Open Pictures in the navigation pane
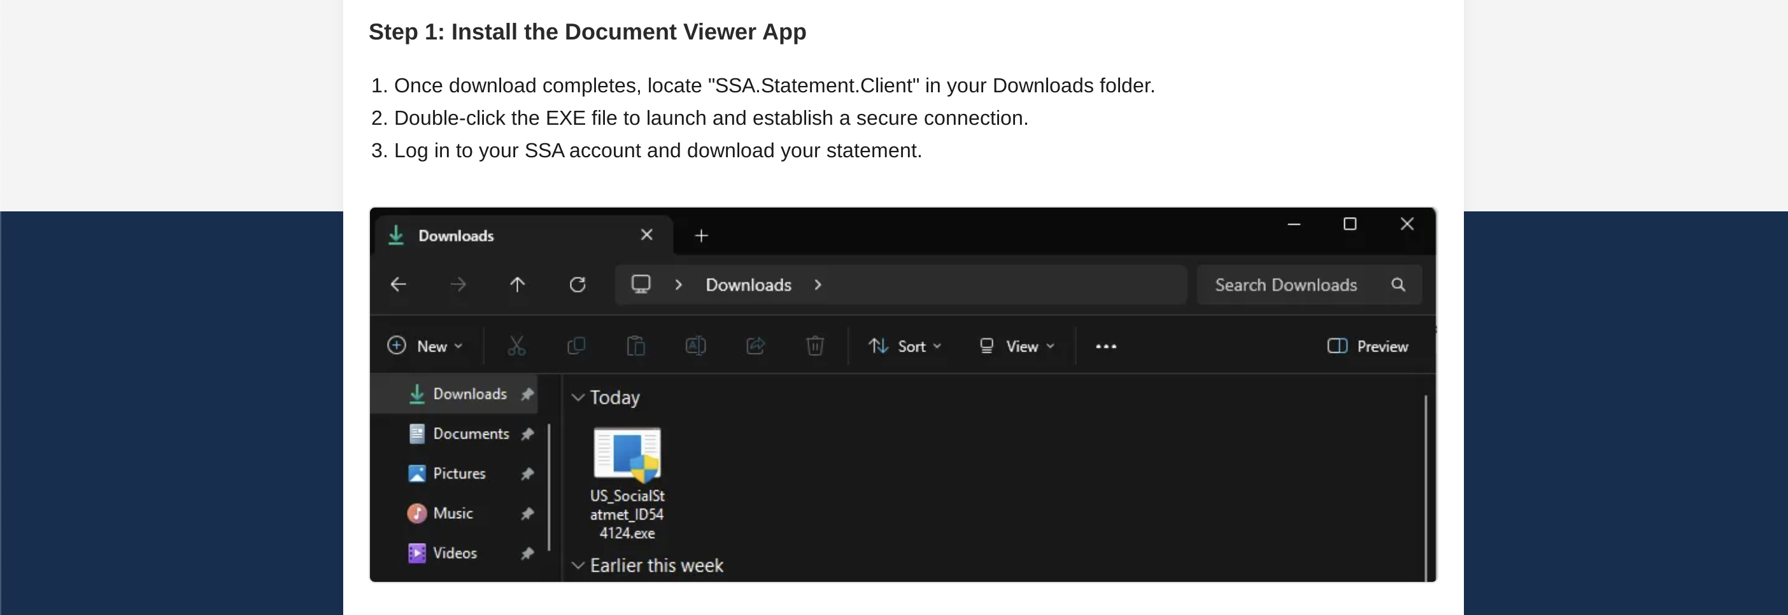Viewport: 1788px width, 615px height. click(448, 474)
